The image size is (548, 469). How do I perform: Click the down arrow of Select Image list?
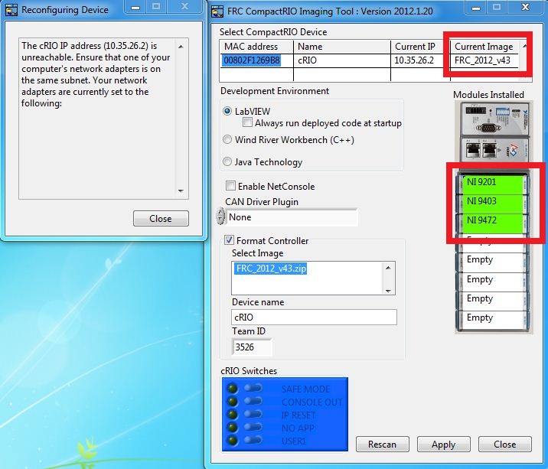388,291
